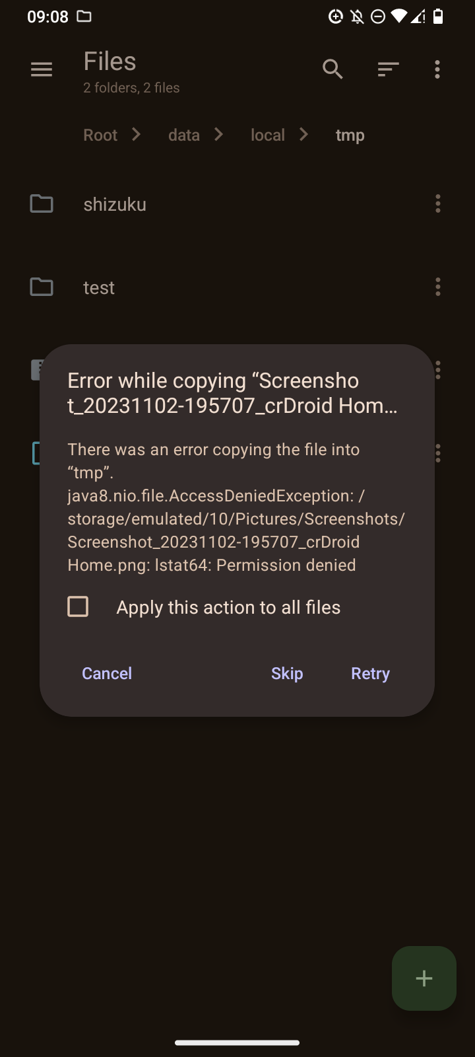This screenshot has width=475, height=1057.
Task: Select the local breadcrumb item
Action: 267,135
